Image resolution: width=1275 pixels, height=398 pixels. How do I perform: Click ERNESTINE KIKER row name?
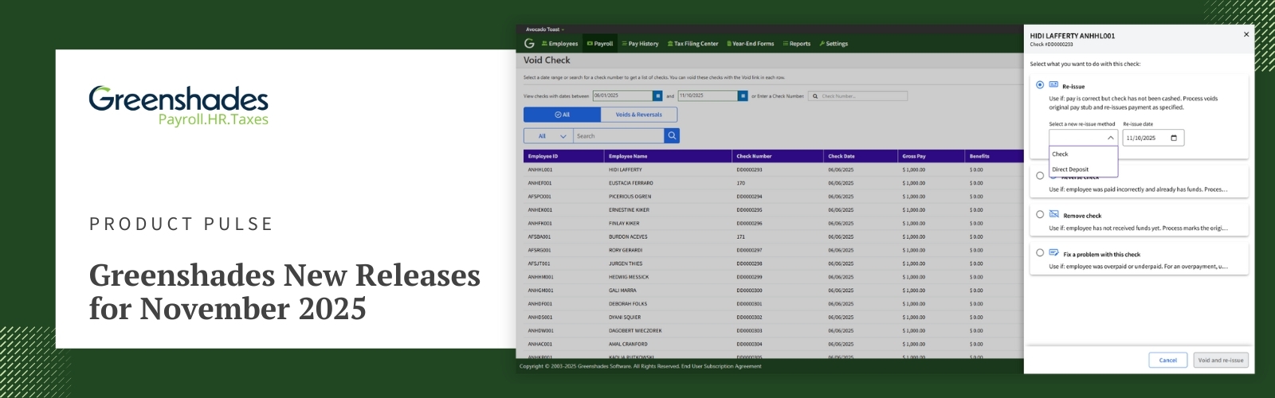click(x=629, y=210)
